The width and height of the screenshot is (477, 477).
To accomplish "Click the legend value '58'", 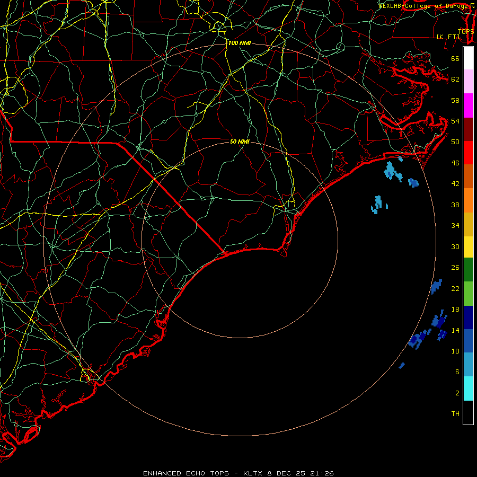I will tap(455, 100).
